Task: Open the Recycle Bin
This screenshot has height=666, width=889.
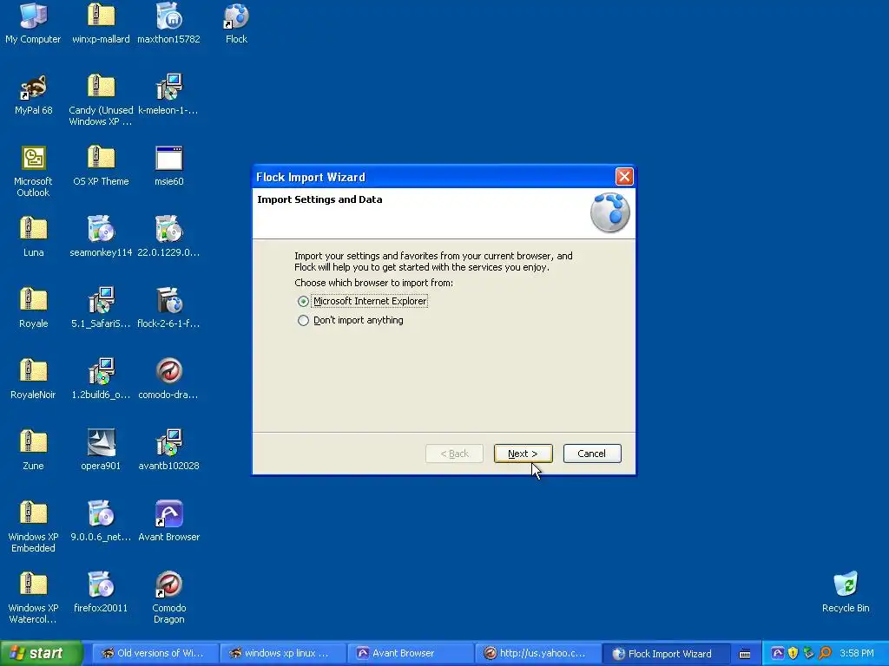Action: pos(846,592)
